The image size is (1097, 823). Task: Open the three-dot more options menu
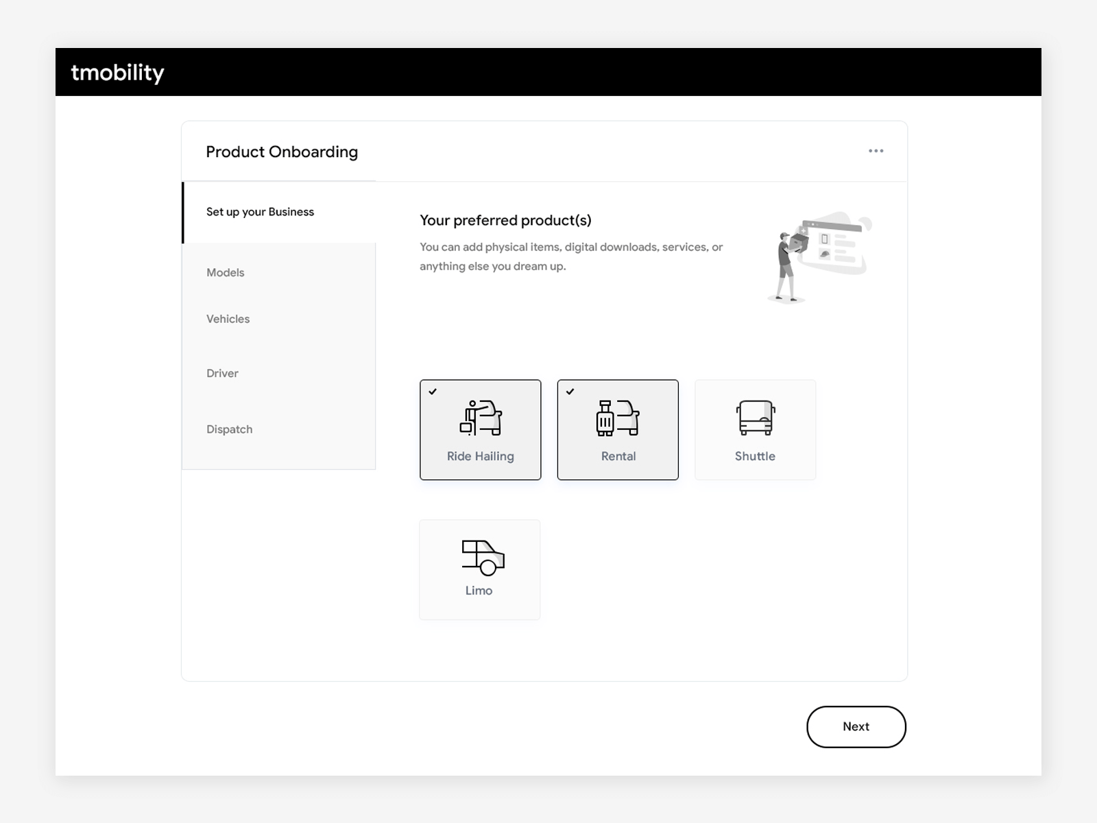[x=876, y=151]
